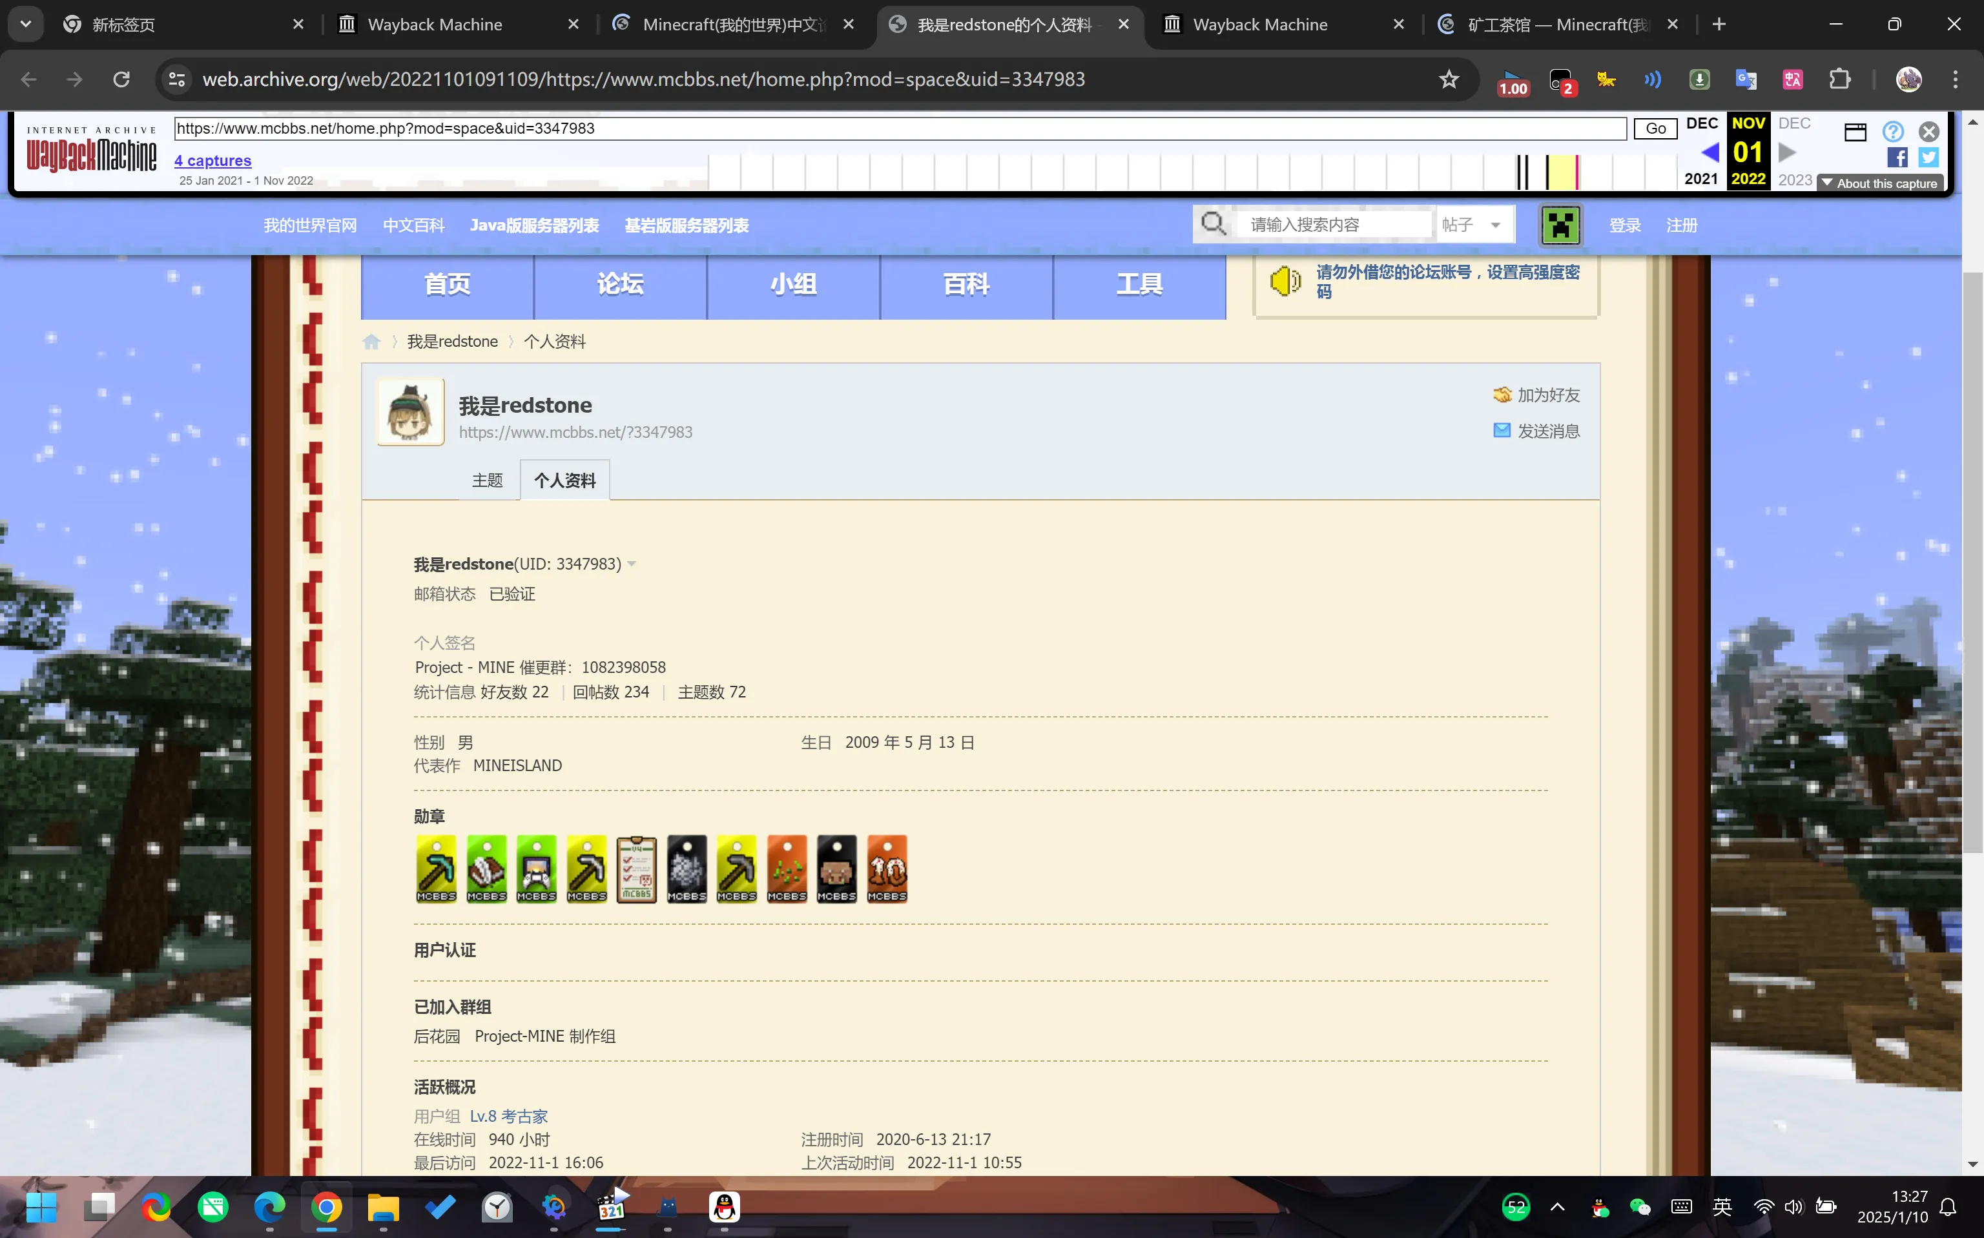Open the 主题 profile tab
Screen dimensions: 1984x1238
pyautogui.click(x=487, y=480)
